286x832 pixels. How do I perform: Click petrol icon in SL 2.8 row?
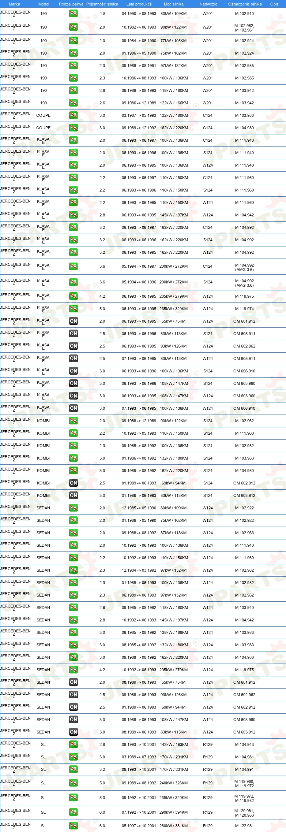coord(73,744)
